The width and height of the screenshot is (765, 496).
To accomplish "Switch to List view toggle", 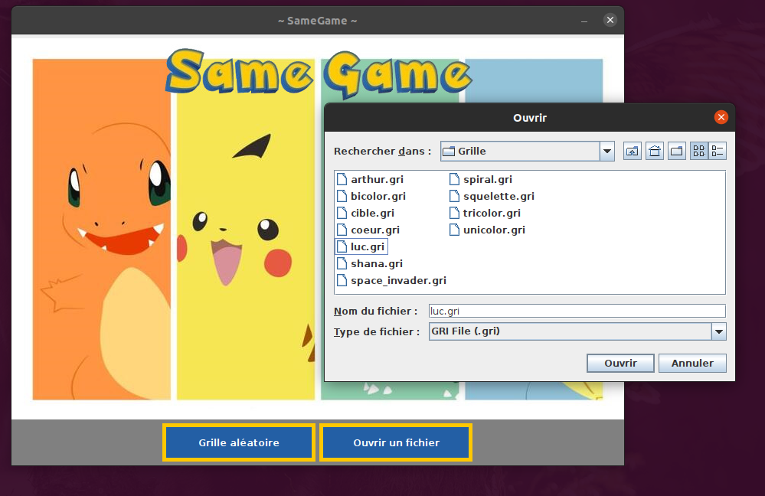I will tap(699, 151).
